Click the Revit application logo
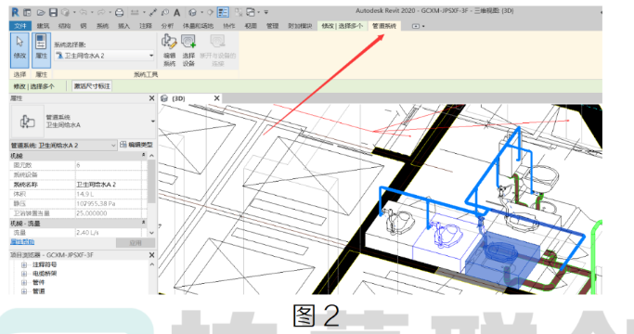The width and height of the screenshot is (634, 334). tap(15, 12)
